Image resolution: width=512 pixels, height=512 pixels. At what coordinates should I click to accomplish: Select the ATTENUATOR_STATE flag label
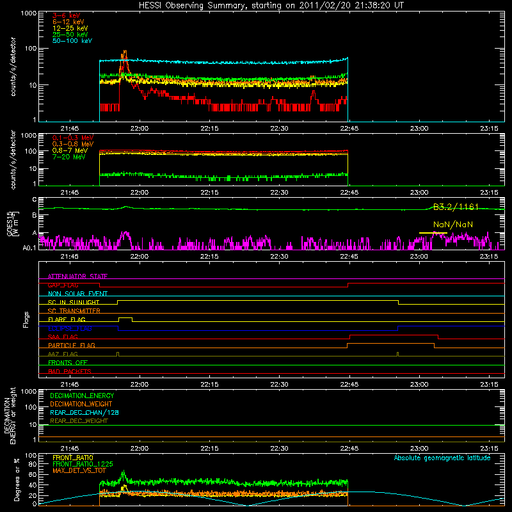(x=77, y=276)
